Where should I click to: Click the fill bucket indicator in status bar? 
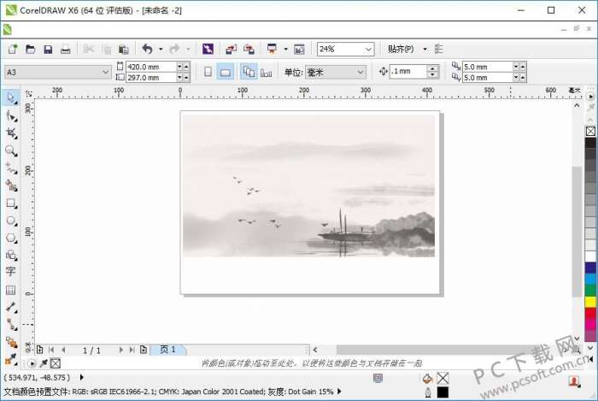(x=427, y=378)
